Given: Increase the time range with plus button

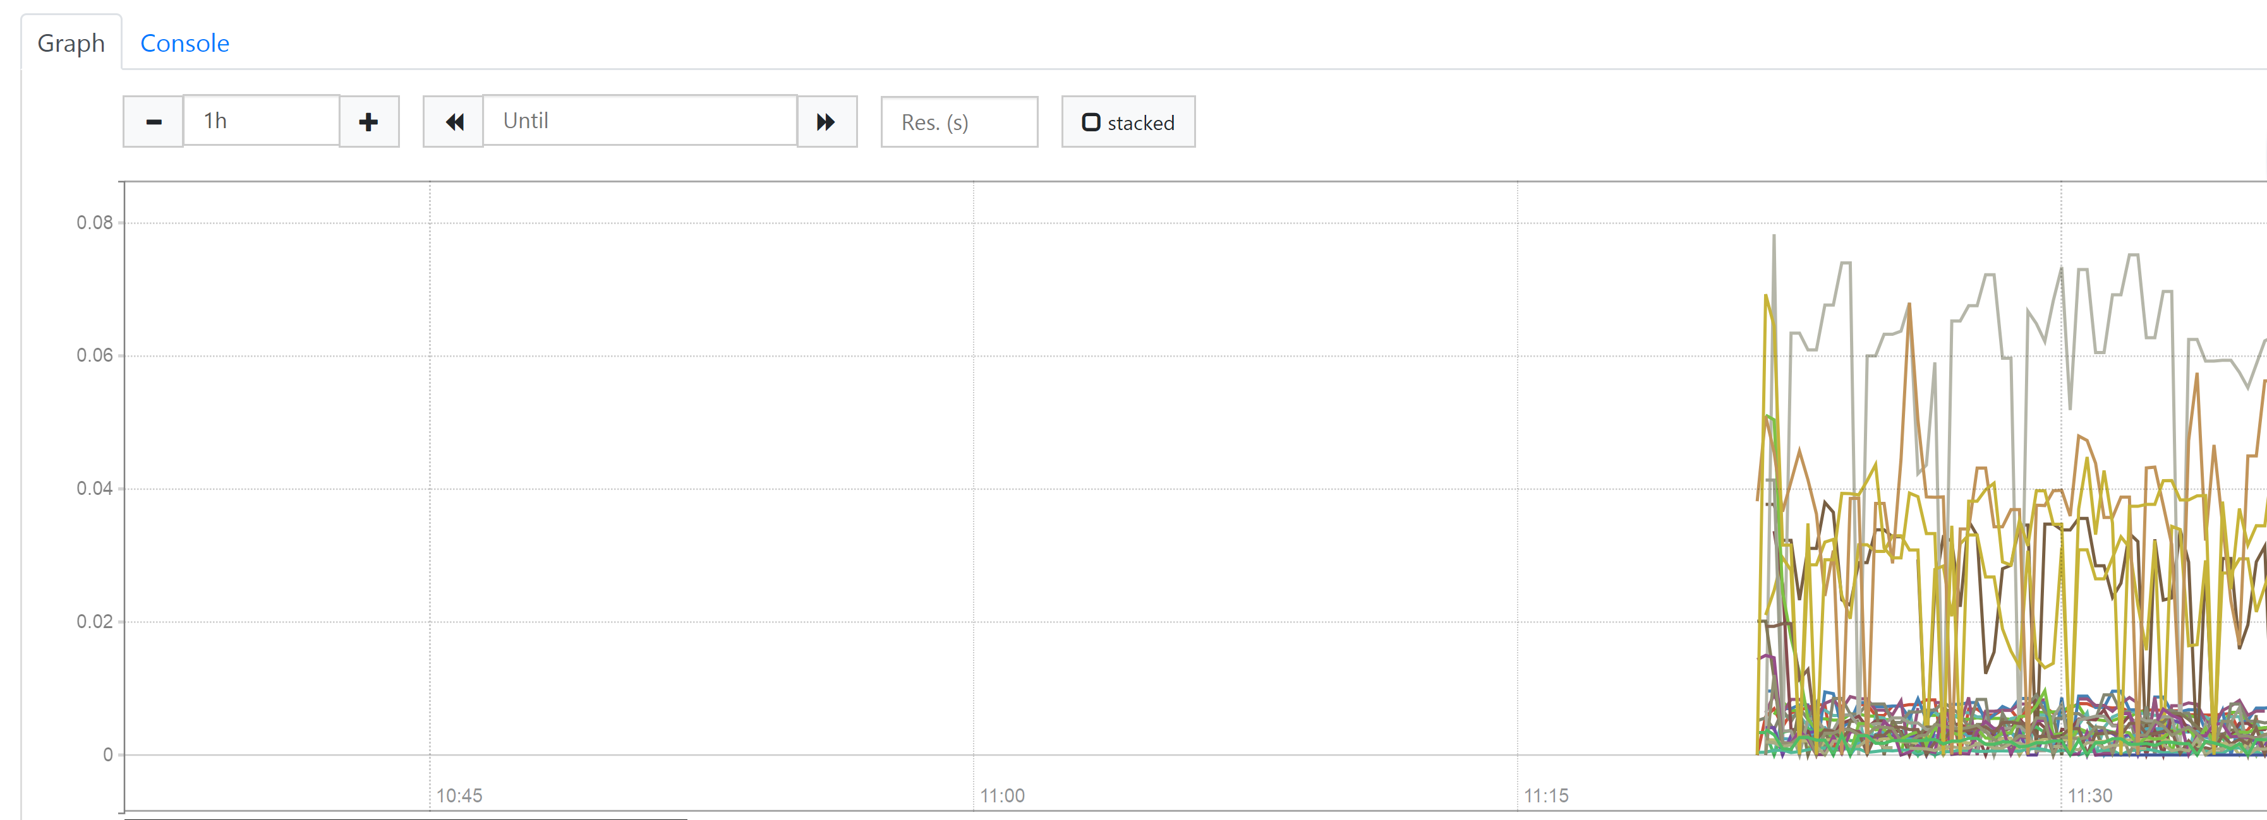Looking at the screenshot, I should click(369, 121).
